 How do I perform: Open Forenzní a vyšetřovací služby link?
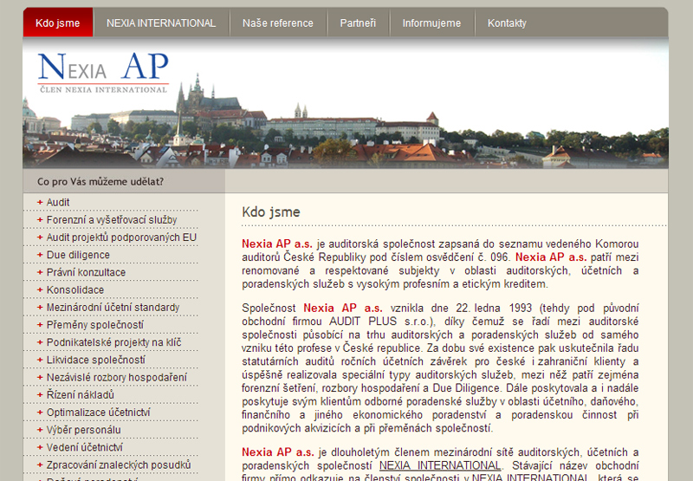[x=112, y=220]
